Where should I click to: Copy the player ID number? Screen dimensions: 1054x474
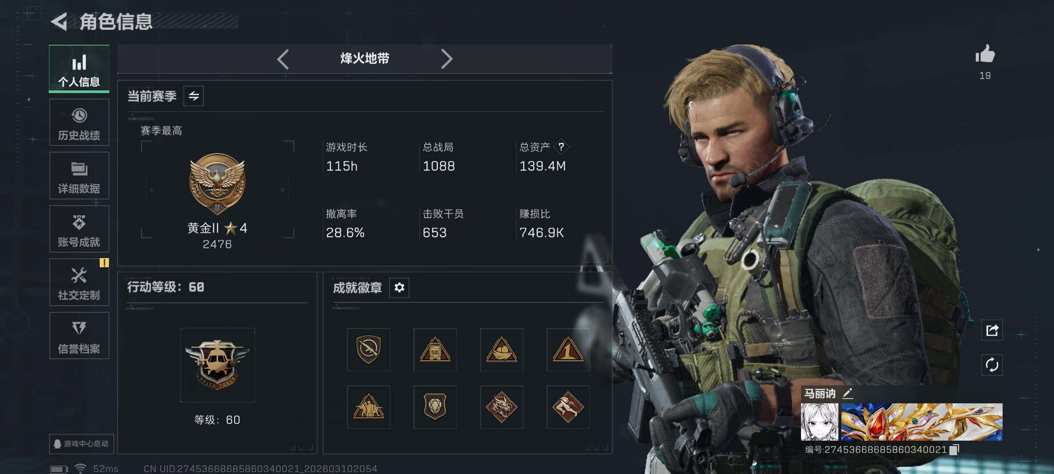[954, 450]
